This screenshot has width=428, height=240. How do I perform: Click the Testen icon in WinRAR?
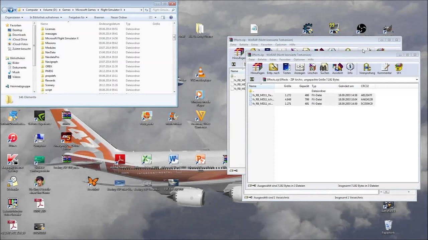[287, 68]
